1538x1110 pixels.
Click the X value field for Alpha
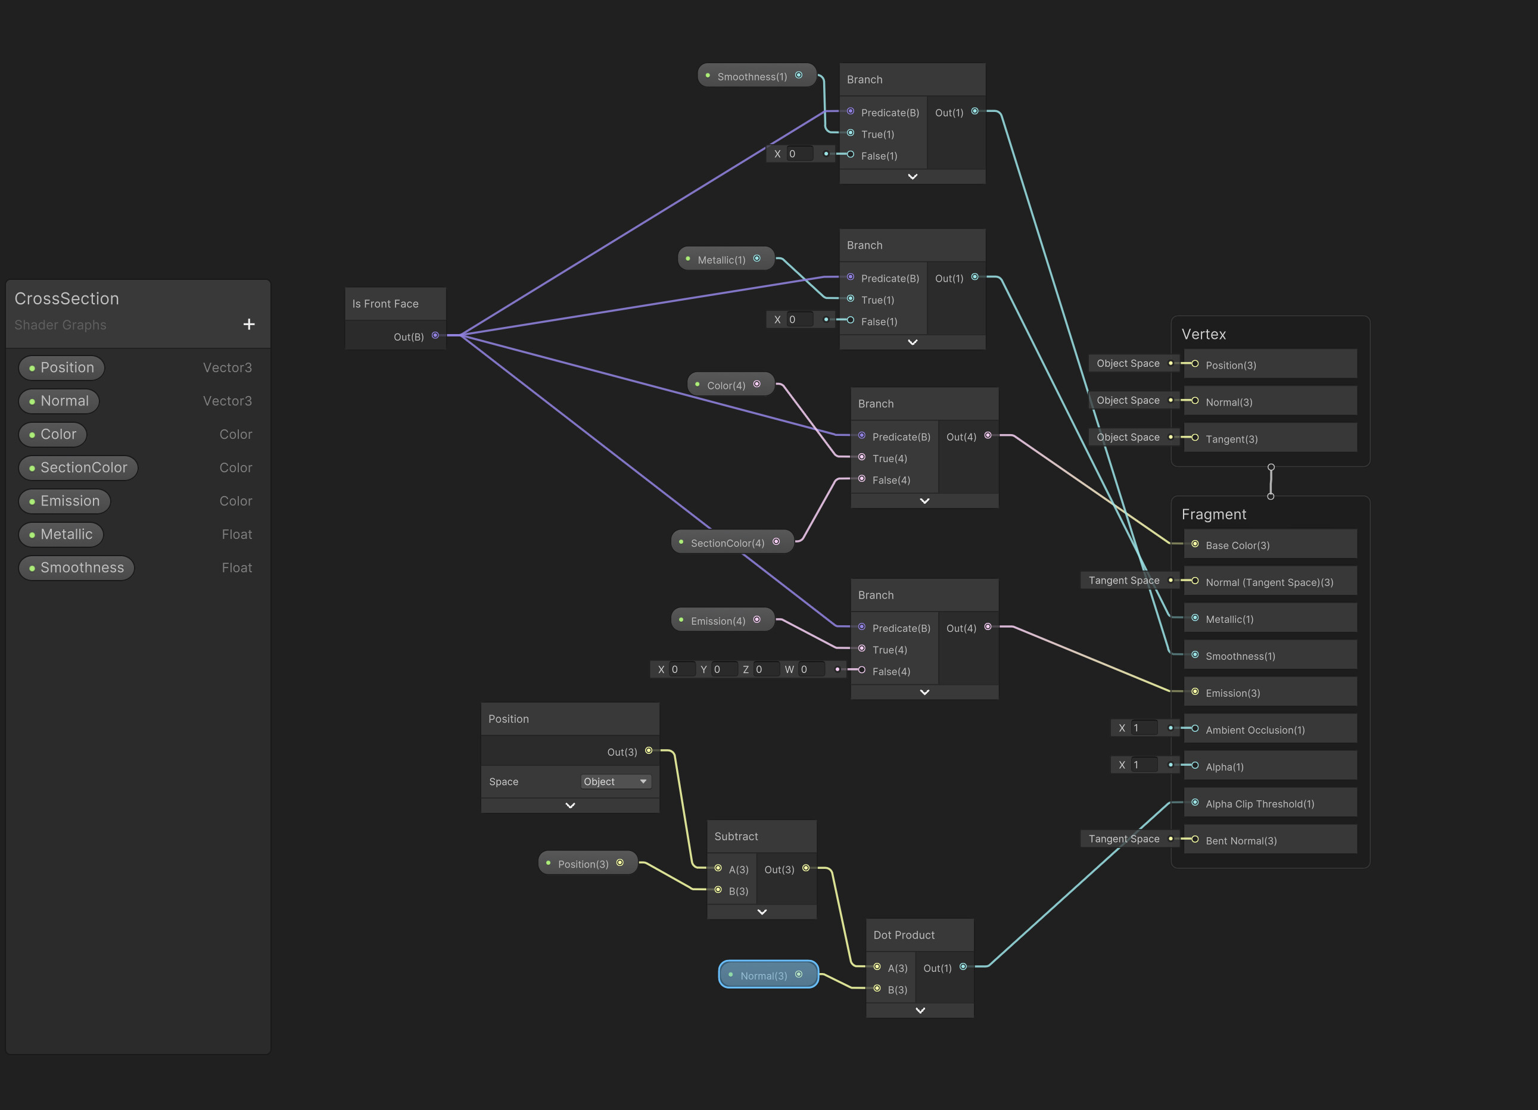point(1144,765)
